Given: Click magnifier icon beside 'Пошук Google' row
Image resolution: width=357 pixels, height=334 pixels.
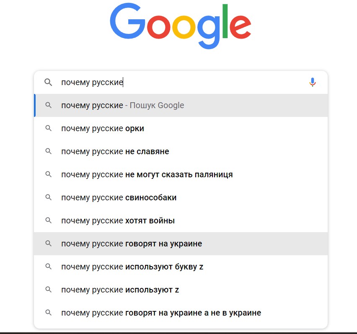Looking at the screenshot, I should pyautogui.click(x=48, y=106).
